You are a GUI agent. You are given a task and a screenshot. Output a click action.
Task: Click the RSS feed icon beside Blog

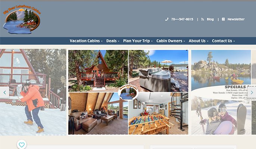[x=203, y=19]
